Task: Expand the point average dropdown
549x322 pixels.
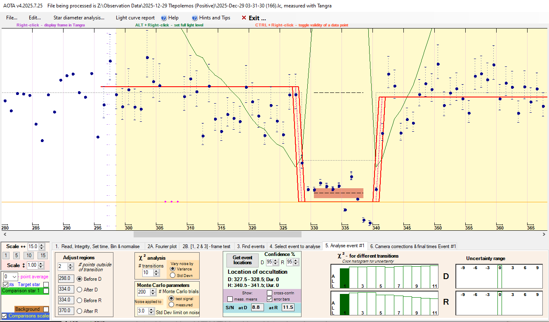Action: 15,277
